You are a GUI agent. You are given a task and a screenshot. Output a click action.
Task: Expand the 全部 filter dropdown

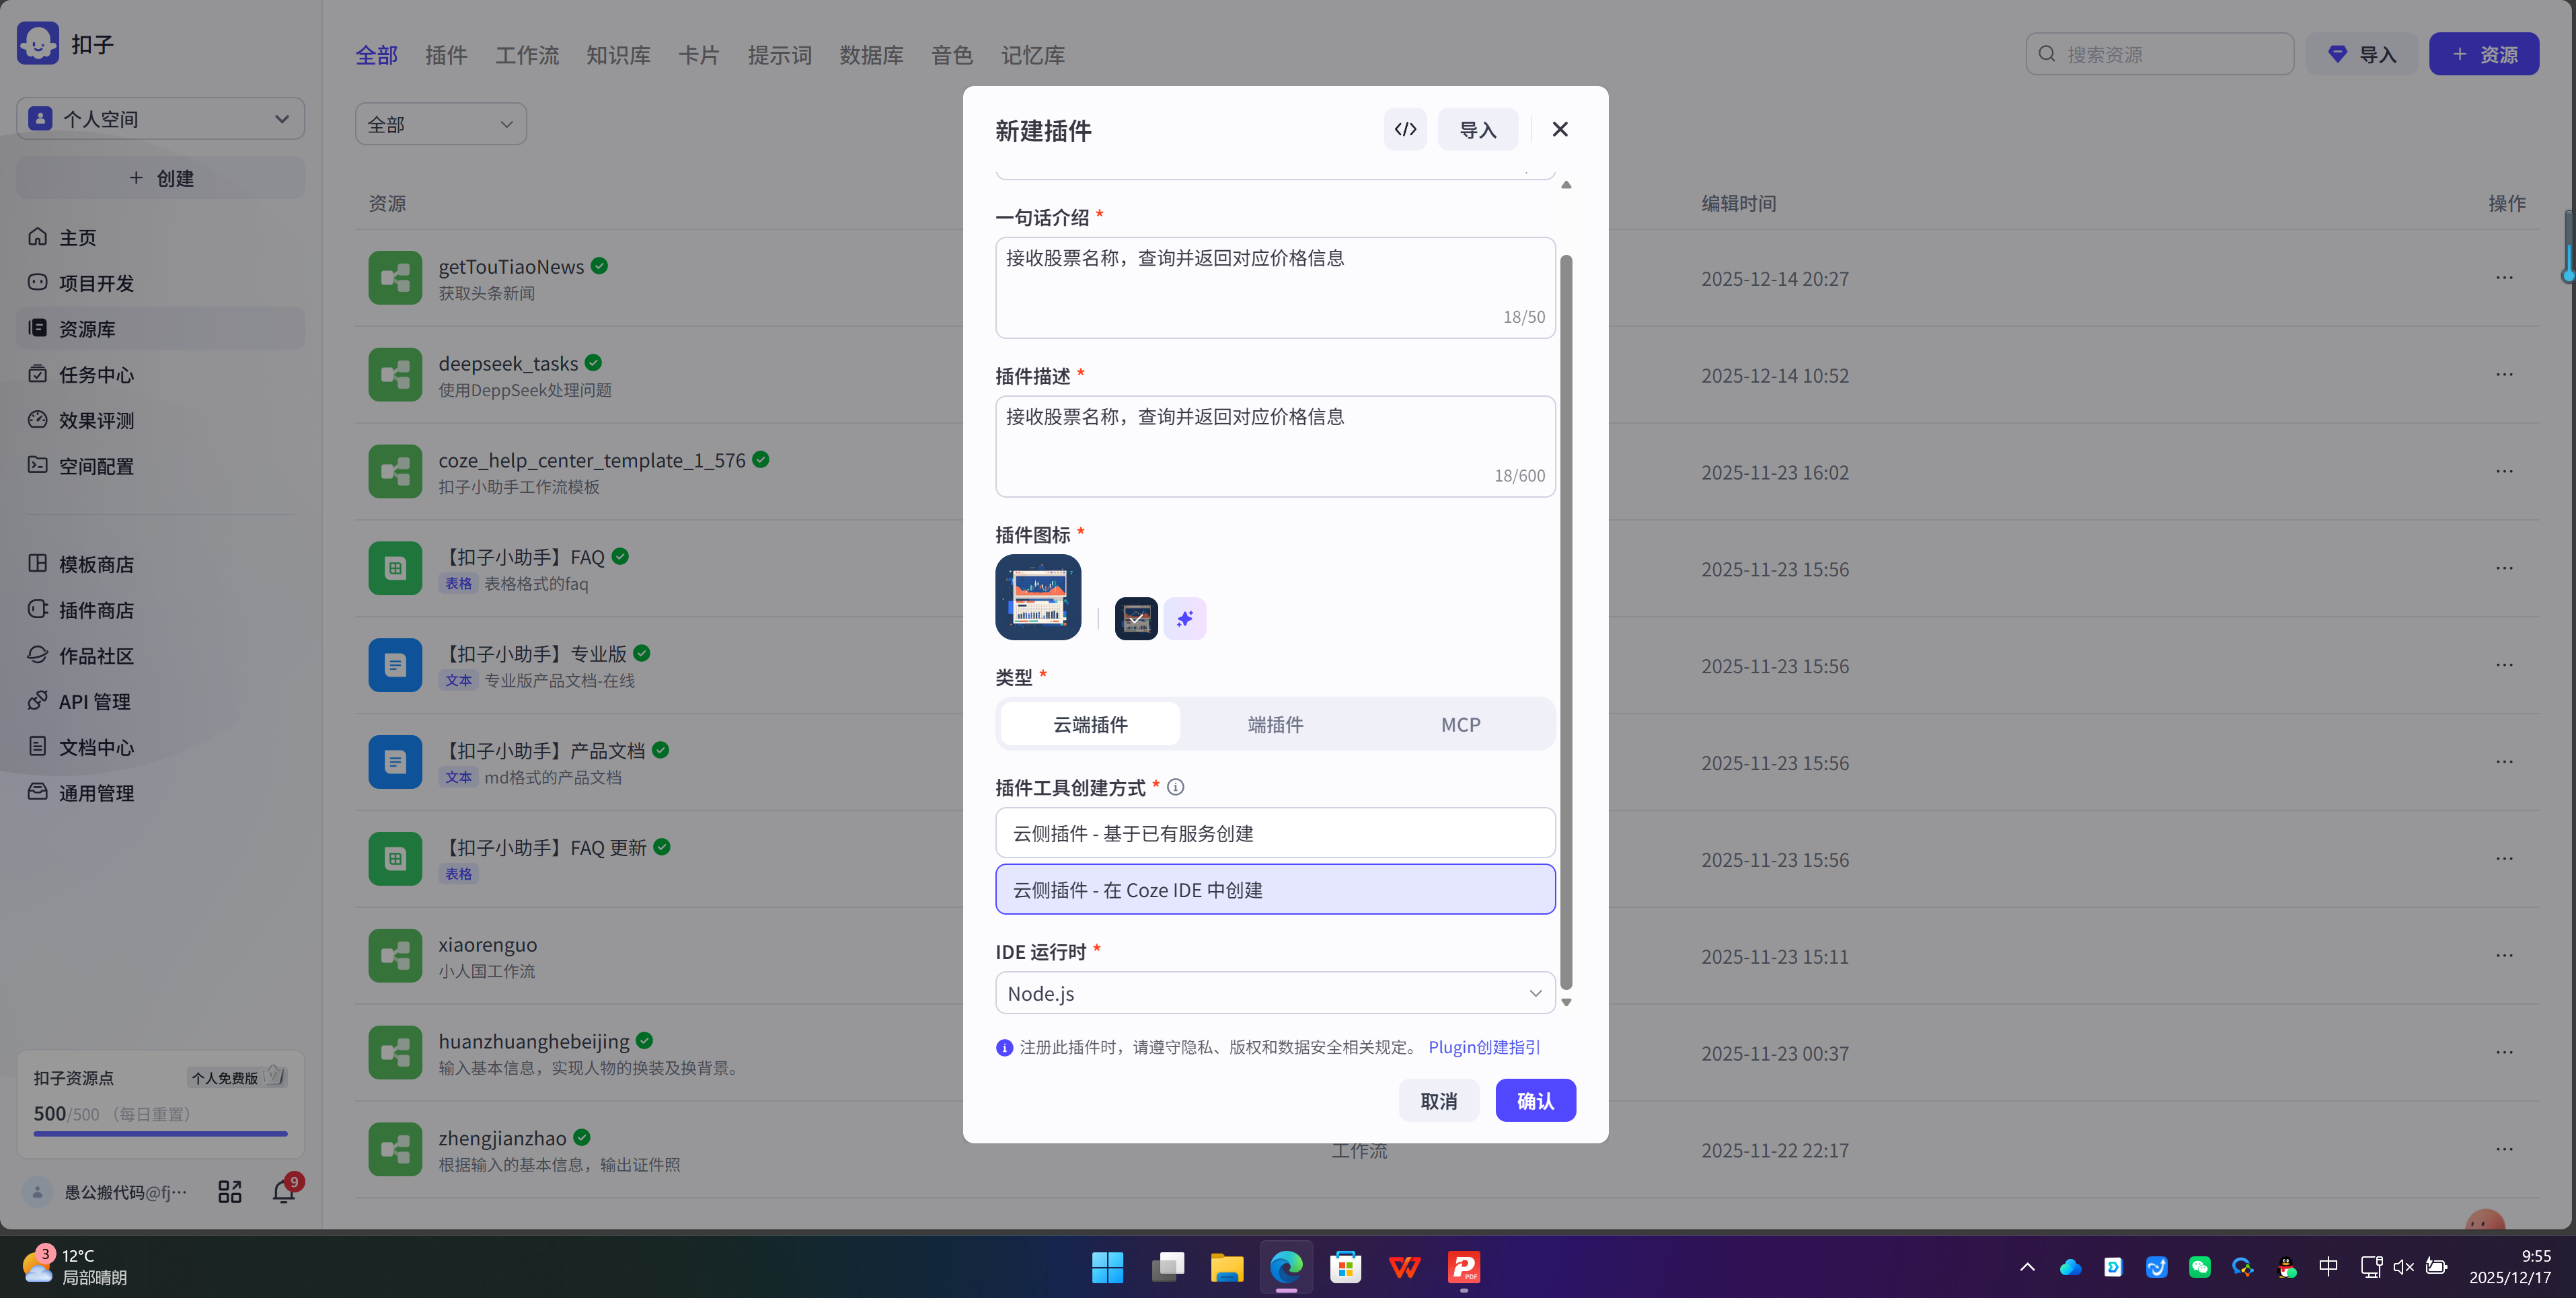click(440, 124)
